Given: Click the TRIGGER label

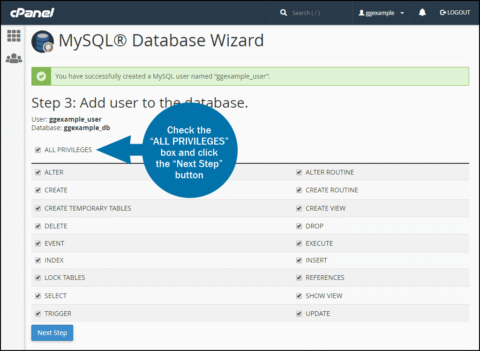Looking at the screenshot, I should tap(58, 314).
